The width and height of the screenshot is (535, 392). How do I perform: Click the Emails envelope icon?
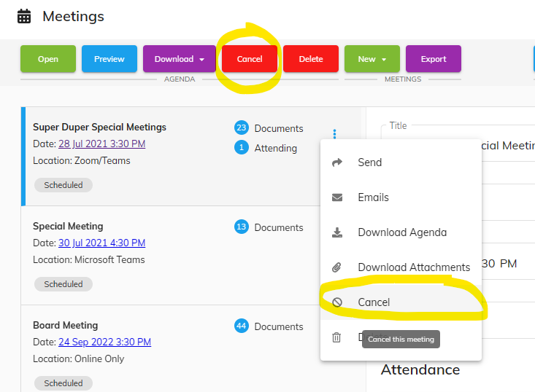click(337, 197)
